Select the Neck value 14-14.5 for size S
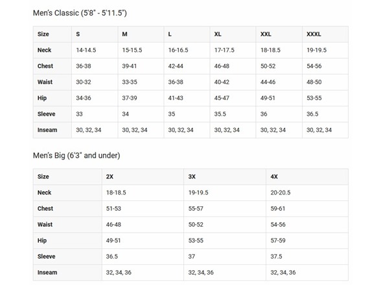The height and width of the screenshot is (285, 381). pyautogui.click(x=86, y=50)
